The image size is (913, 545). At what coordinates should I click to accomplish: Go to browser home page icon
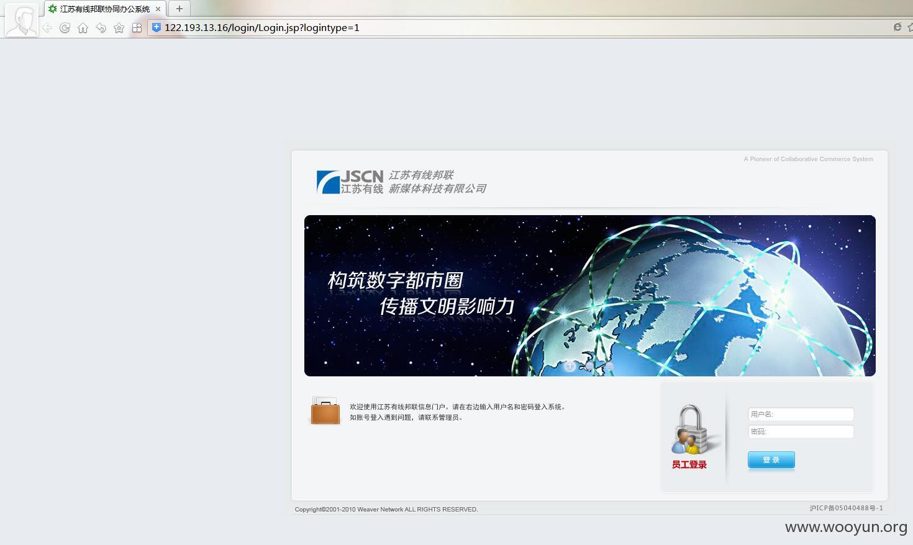tap(83, 28)
